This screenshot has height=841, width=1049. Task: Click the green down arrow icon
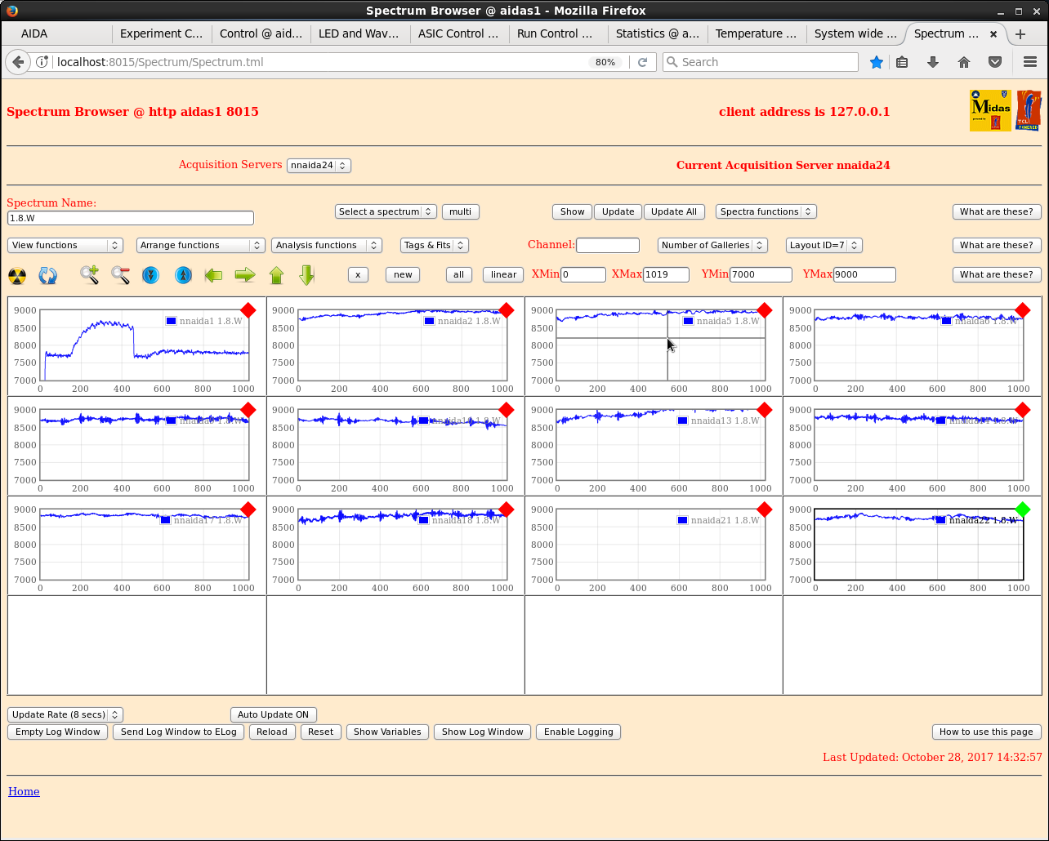(x=307, y=275)
